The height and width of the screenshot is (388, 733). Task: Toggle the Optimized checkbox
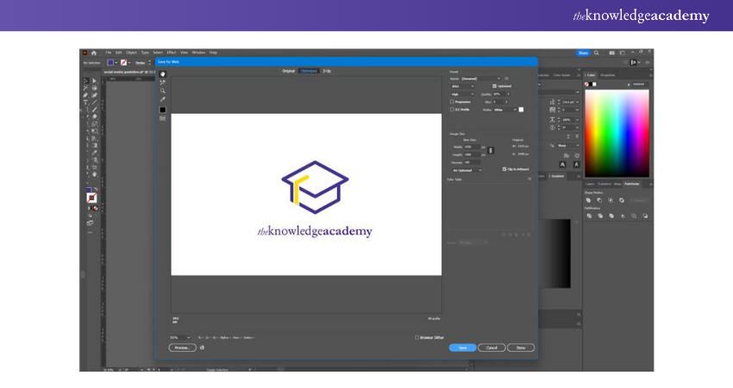494,86
